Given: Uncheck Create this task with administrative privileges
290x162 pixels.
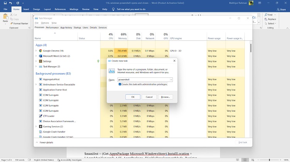Looking at the screenshot, I should [x=120, y=84].
